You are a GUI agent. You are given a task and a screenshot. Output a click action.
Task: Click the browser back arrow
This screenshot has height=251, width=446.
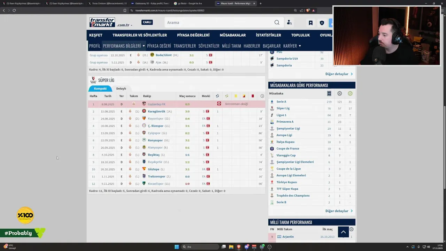[4, 10]
